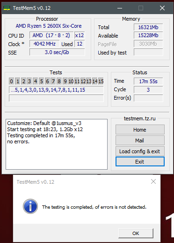Click the CPU ID value field
This screenshot has width=174, height=243.
click(51, 35)
